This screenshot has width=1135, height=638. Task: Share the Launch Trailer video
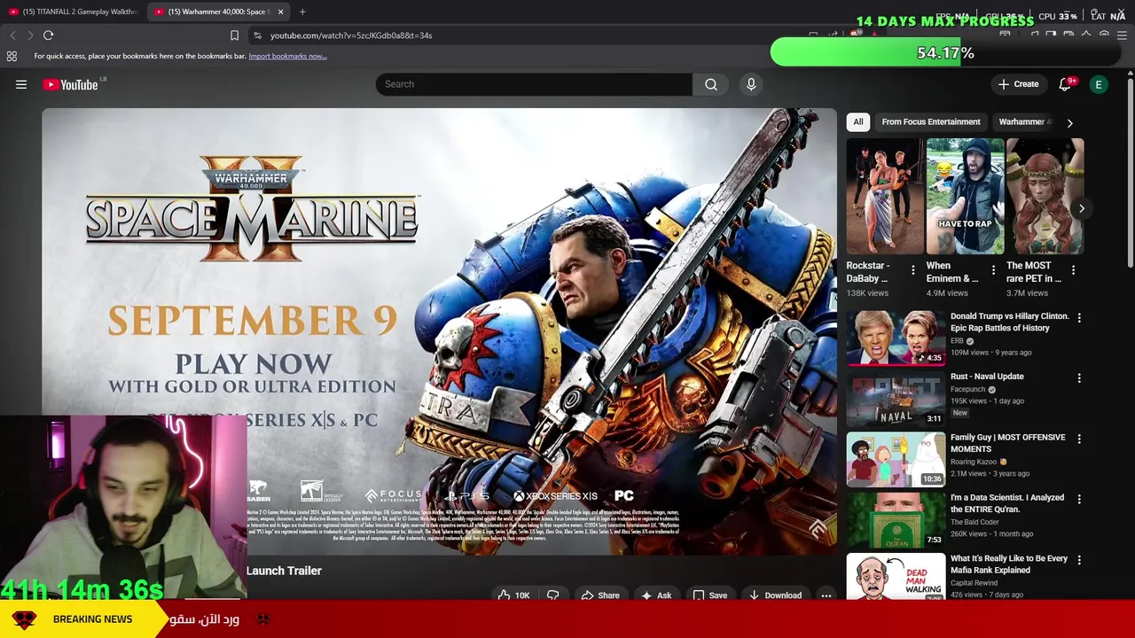600,595
